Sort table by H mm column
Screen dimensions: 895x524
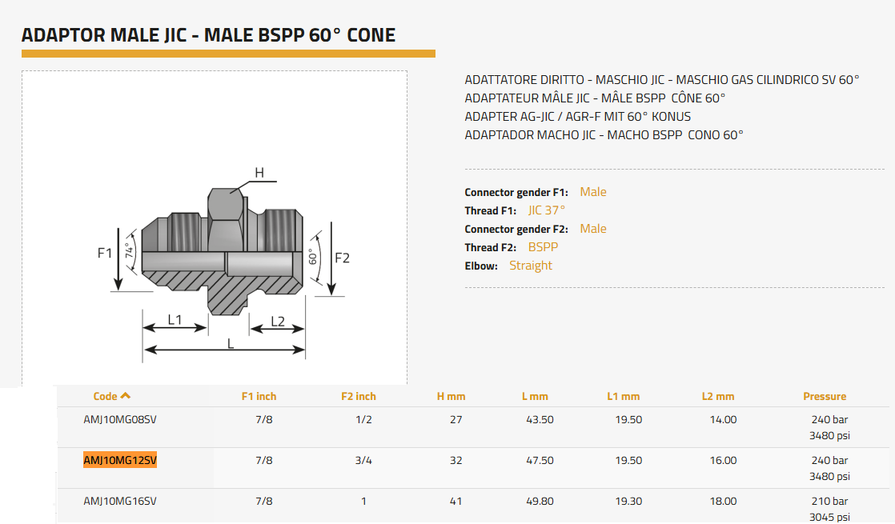point(451,396)
